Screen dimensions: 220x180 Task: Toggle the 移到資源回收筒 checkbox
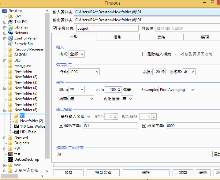(181, 54)
